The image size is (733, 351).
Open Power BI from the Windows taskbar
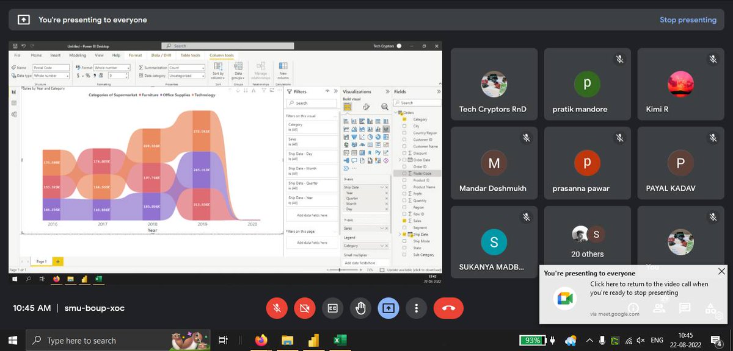314,340
